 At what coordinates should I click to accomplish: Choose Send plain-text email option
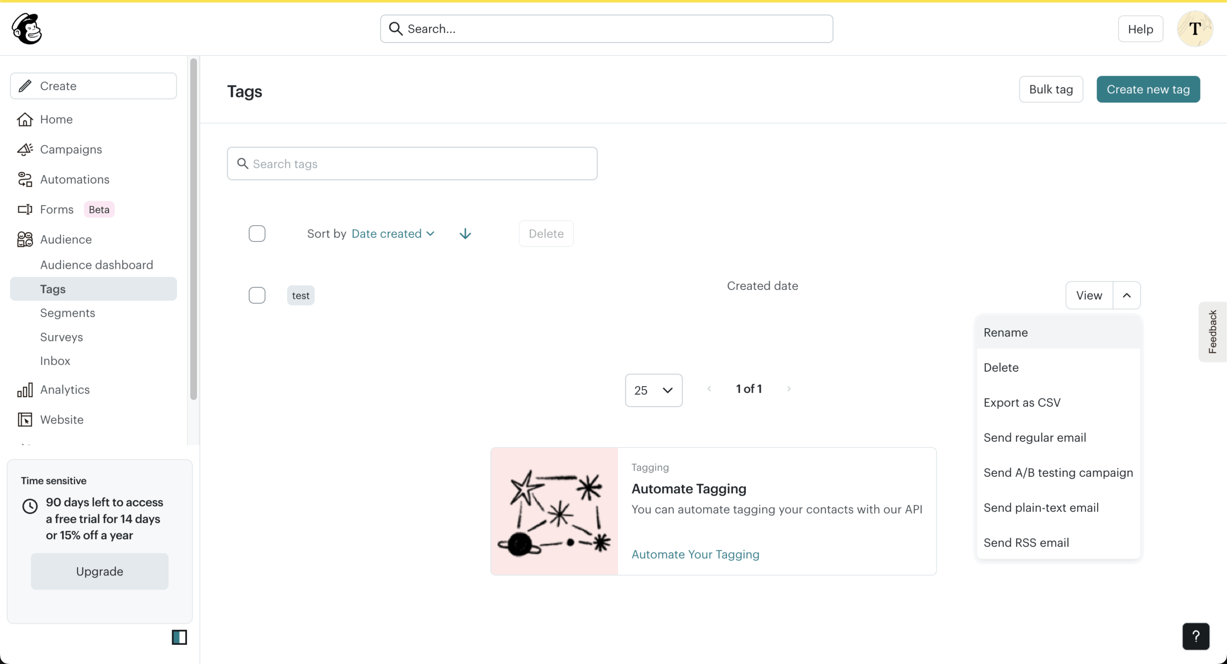pyautogui.click(x=1058, y=507)
